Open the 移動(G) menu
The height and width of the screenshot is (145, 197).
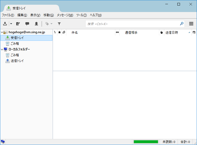pyautogui.click(x=49, y=15)
